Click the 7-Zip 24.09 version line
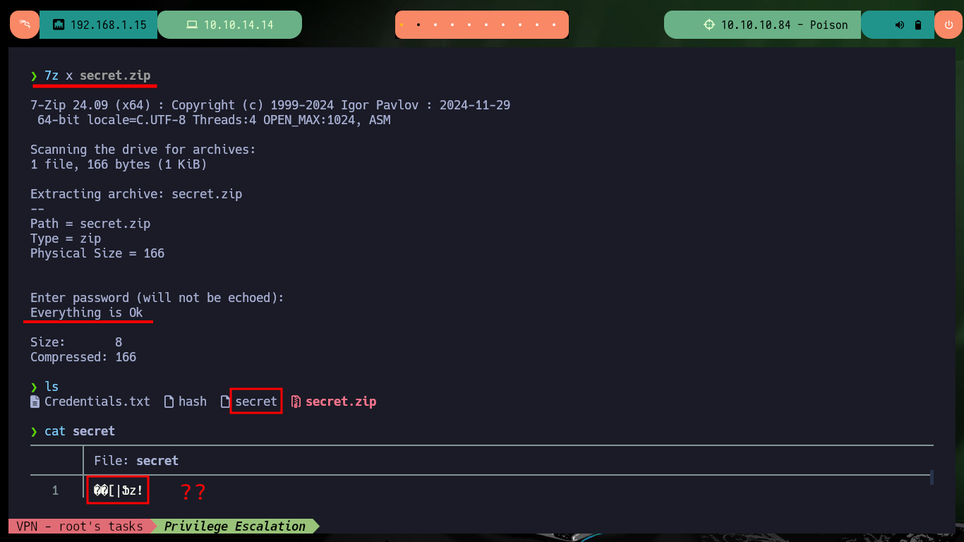 point(270,105)
